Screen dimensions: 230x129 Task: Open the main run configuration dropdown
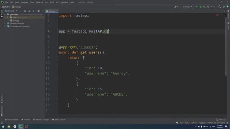[187, 7]
